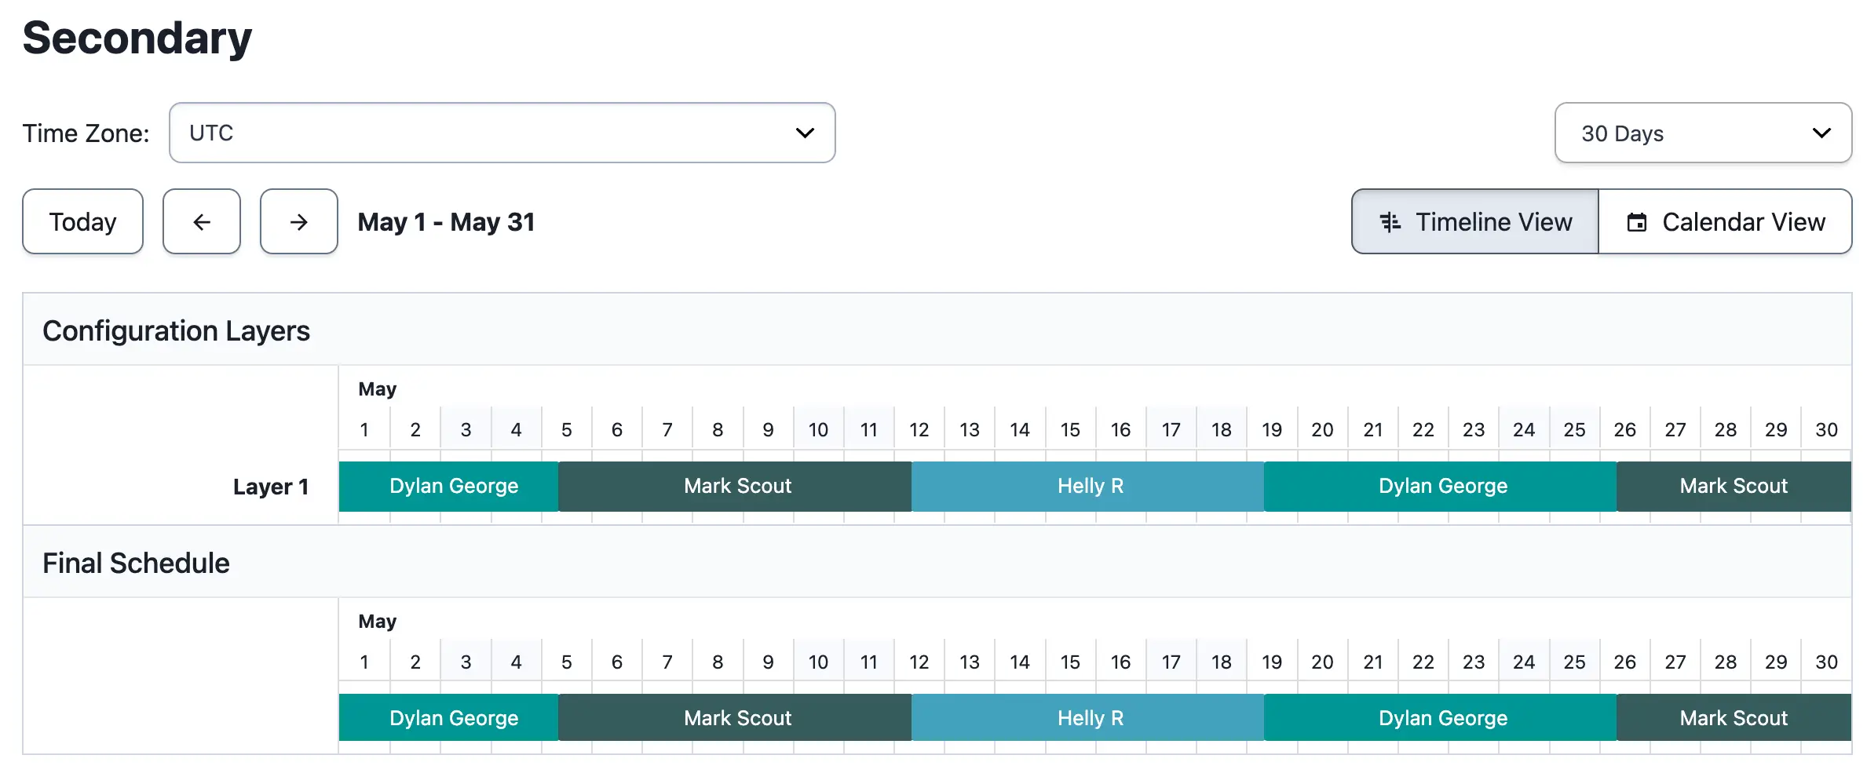Click day 26 in Final Schedule header

(1625, 662)
